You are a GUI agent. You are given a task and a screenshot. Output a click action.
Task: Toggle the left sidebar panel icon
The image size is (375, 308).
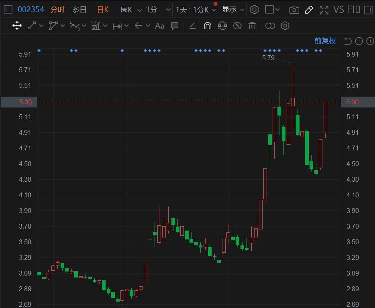pyautogui.click(x=8, y=10)
